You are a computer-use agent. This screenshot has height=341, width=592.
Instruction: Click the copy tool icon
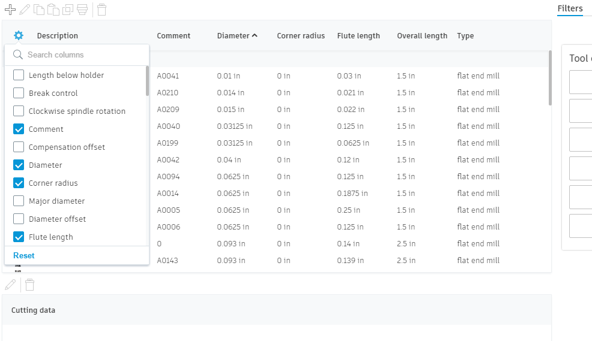pyautogui.click(x=39, y=10)
